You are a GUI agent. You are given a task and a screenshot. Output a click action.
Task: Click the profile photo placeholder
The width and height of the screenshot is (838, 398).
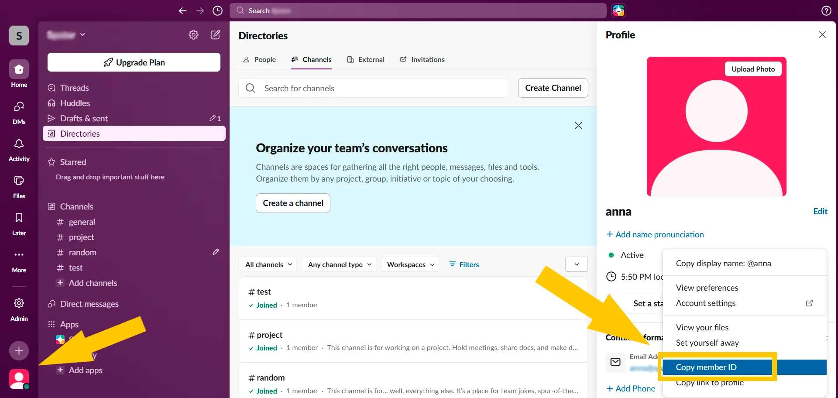pyautogui.click(x=716, y=127)
